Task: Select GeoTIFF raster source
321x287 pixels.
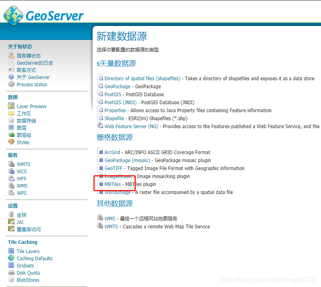Action: click(x=113, y=168)
